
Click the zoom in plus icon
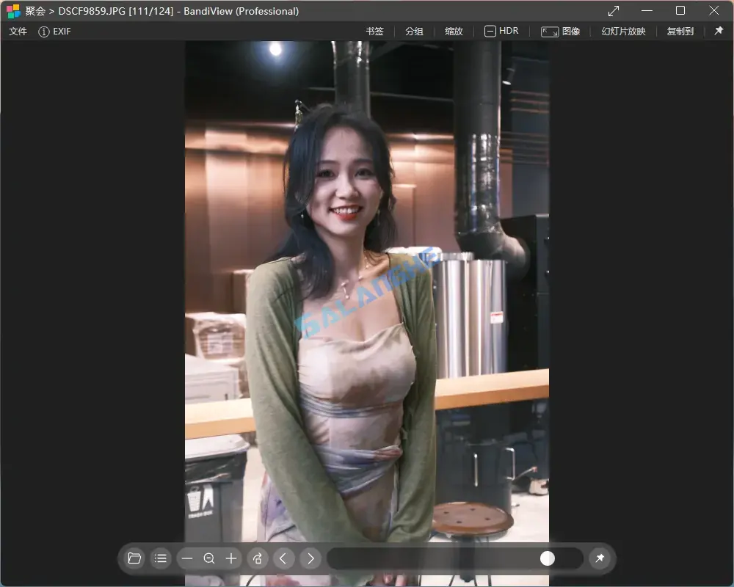coord(231,558)
